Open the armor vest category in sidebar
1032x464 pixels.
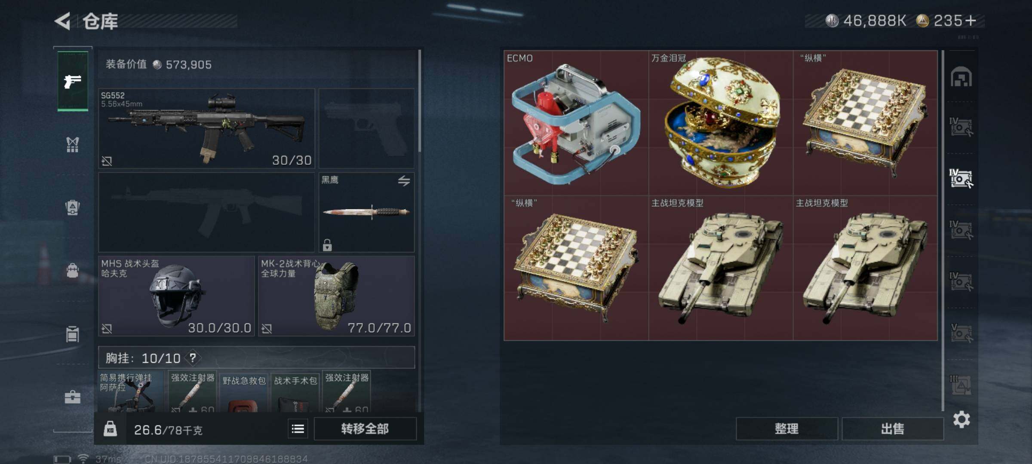click(72, 145)
